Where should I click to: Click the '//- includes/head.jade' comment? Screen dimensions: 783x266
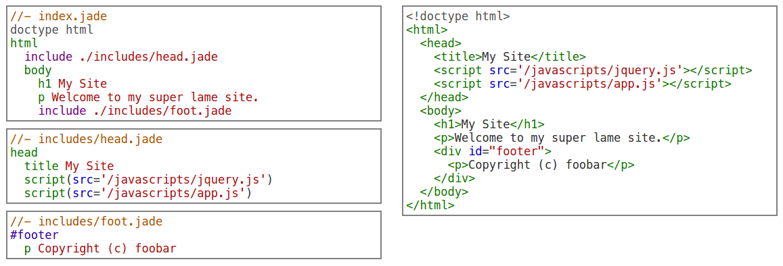[x=87, y=139]
